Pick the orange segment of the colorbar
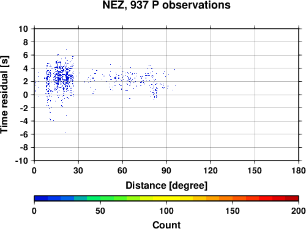The image size is (306, 229). pos(226,198)
